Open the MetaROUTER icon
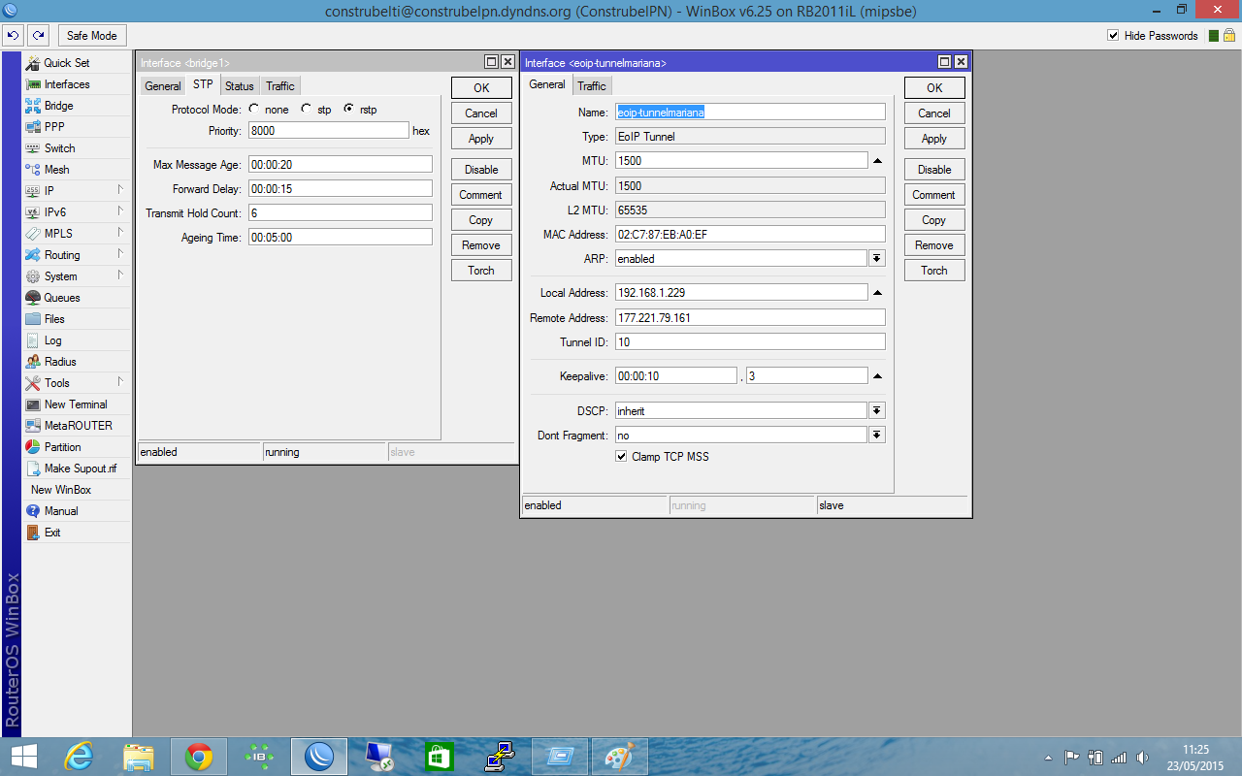Viewport: 1242px width, 776px height. 33,426
